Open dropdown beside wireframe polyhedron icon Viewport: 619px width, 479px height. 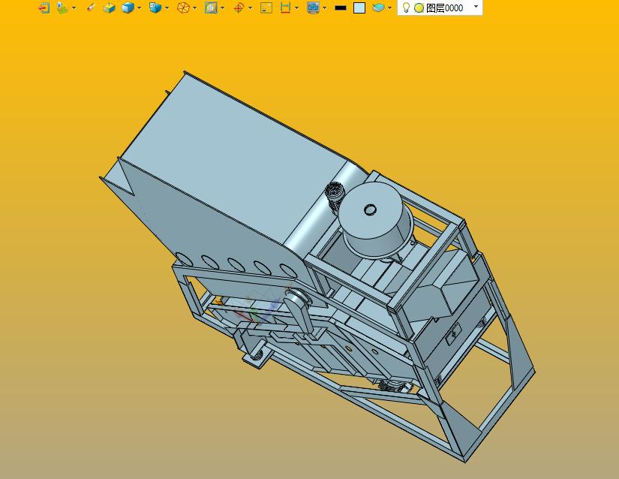[x=195, y=8]
